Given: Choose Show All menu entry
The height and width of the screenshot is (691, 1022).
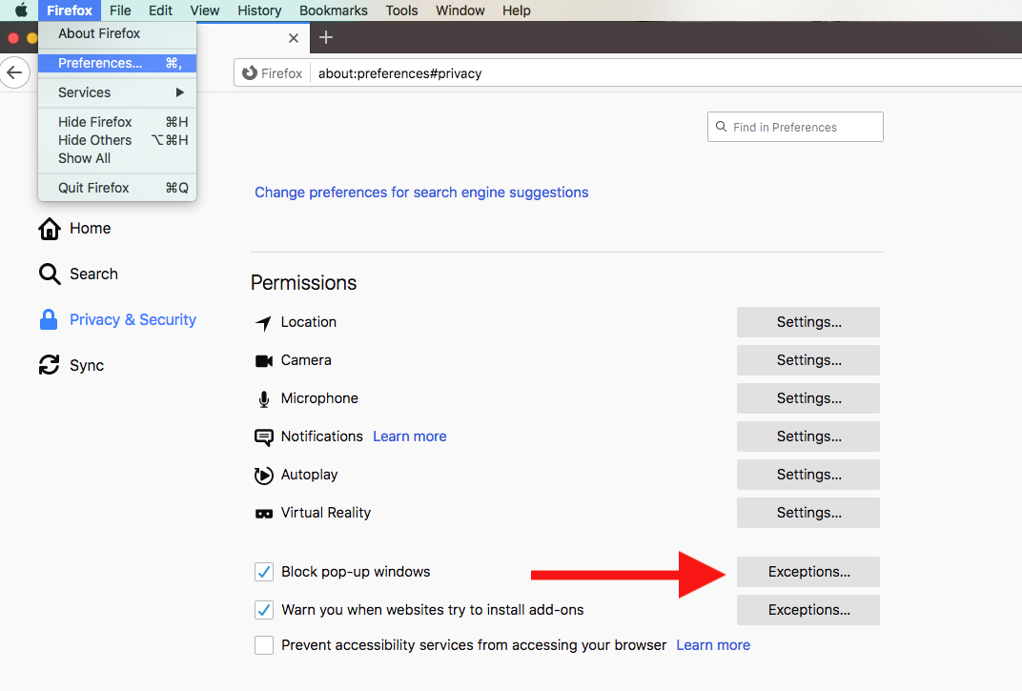Looking at the screenshot, I should (x=117, y=158).
